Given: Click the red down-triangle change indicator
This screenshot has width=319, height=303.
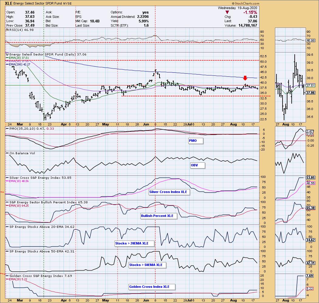Looking at the screenshot, I should pos(227,12).
